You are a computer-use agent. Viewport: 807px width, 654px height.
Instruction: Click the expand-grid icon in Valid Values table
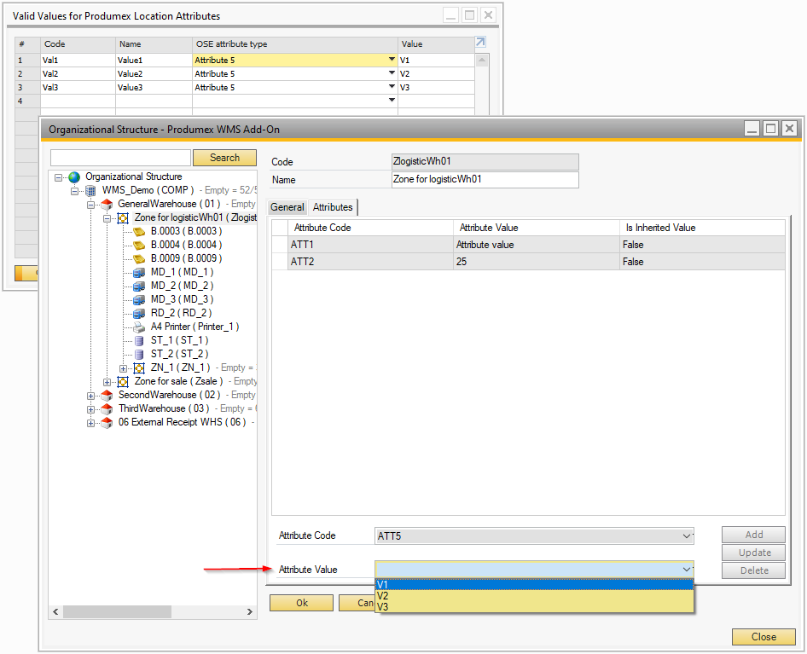[x=480, y=43]
